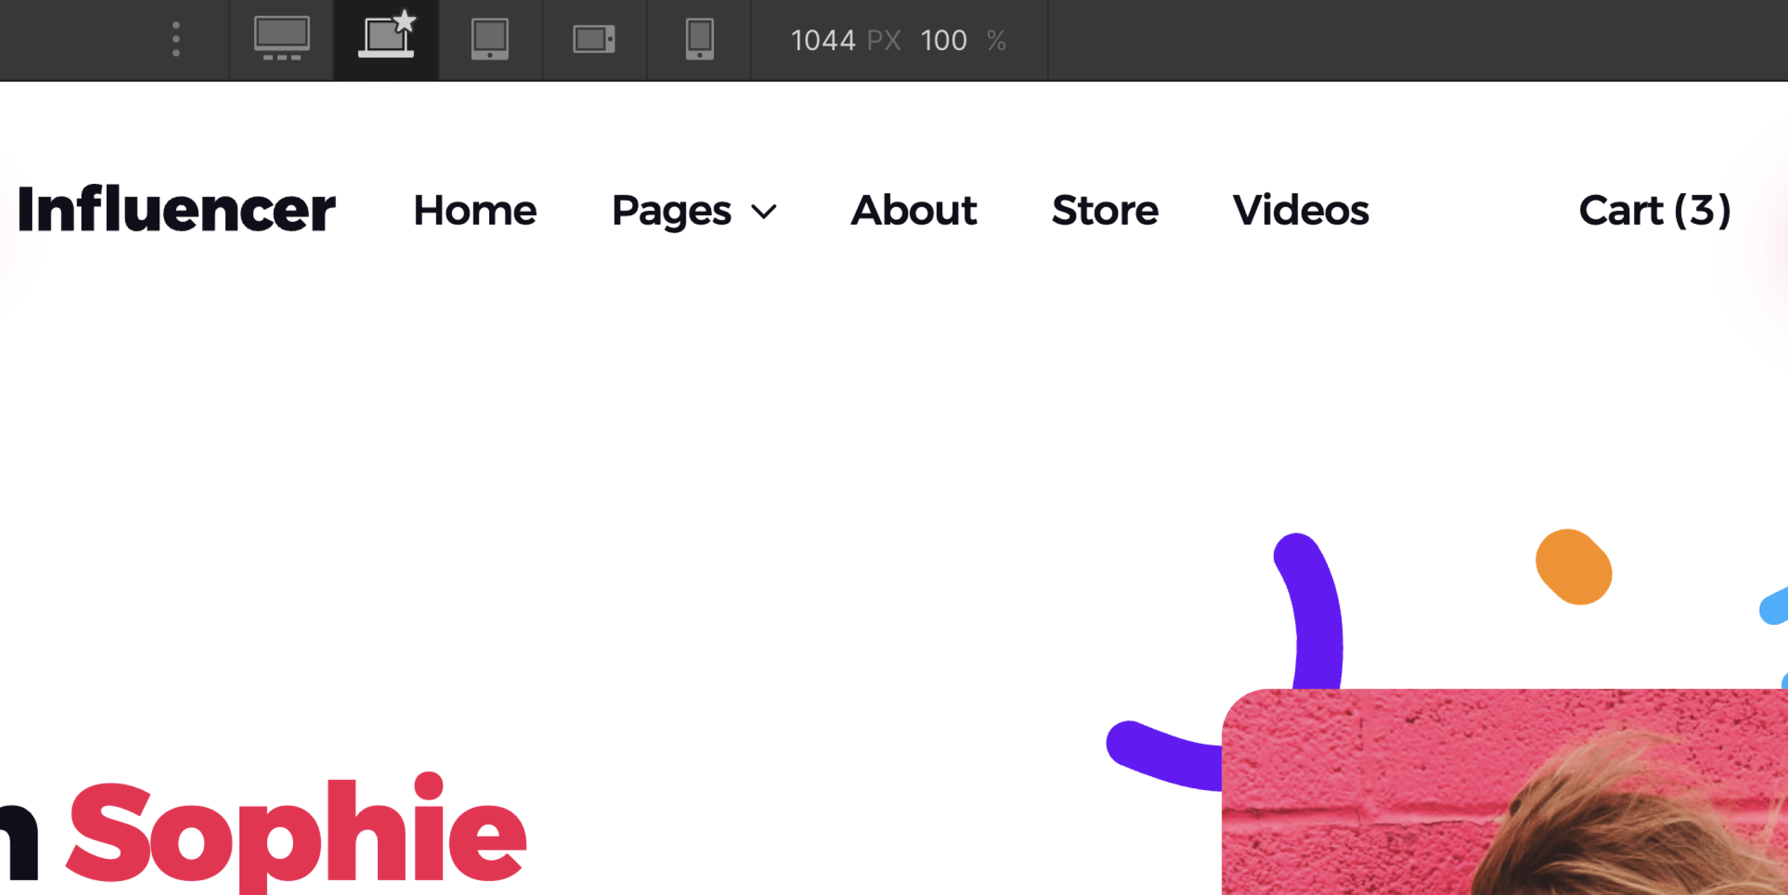
Task: Visit the About page link
Action: click(x=913, y=210)
